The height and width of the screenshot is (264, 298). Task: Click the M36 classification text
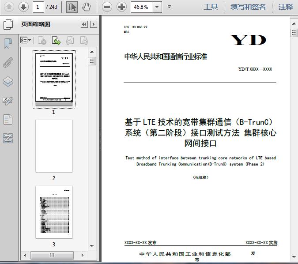[126, 32]
